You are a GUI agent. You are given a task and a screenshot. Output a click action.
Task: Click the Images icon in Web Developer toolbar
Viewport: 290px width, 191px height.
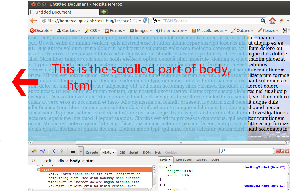pos(132,31)
